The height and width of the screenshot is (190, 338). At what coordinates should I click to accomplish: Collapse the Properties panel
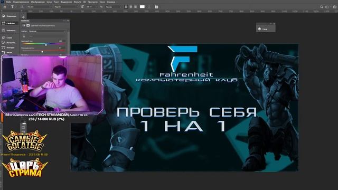click(64, 21)
